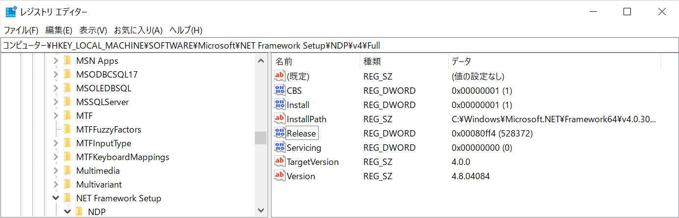Expand the Multimedia key
This screenshot has width=679, height=218.
56,171
